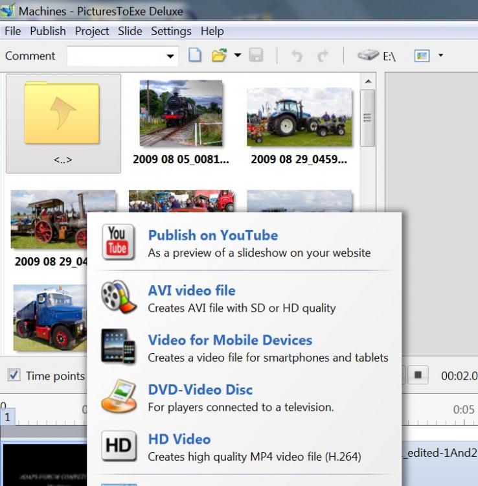Image resolution: width=478 pixels, height=486 pixels.
Task: Click 'Creates AVI file with SD or HD quality'
Action: 242,308
